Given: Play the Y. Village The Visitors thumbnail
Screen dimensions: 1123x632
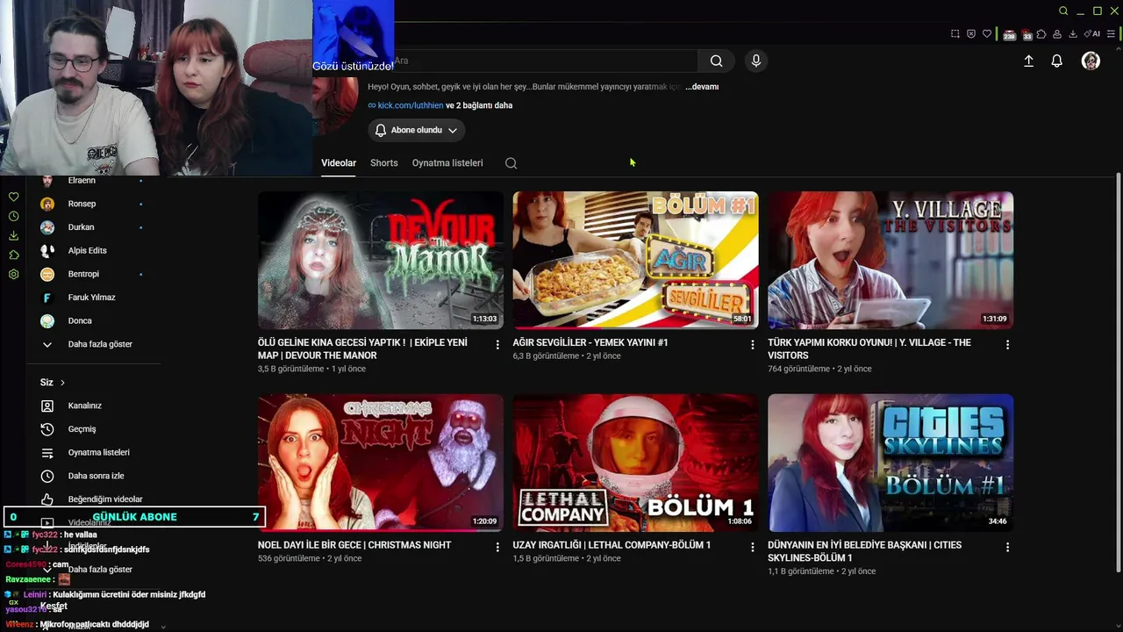Looking at the screenshot, I should pos(891,261).
